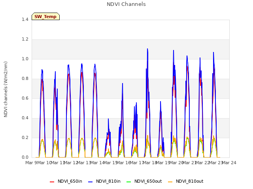The height and width of the screenshot is (189, 253).
Task: Click the Mar 16 x-axis label
Action: pos(124,163)
